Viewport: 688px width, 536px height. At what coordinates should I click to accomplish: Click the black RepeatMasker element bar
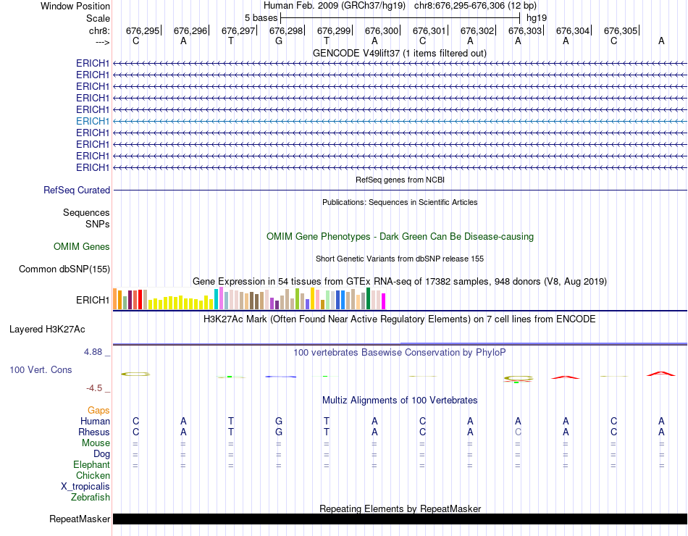(x=400, y=519)
